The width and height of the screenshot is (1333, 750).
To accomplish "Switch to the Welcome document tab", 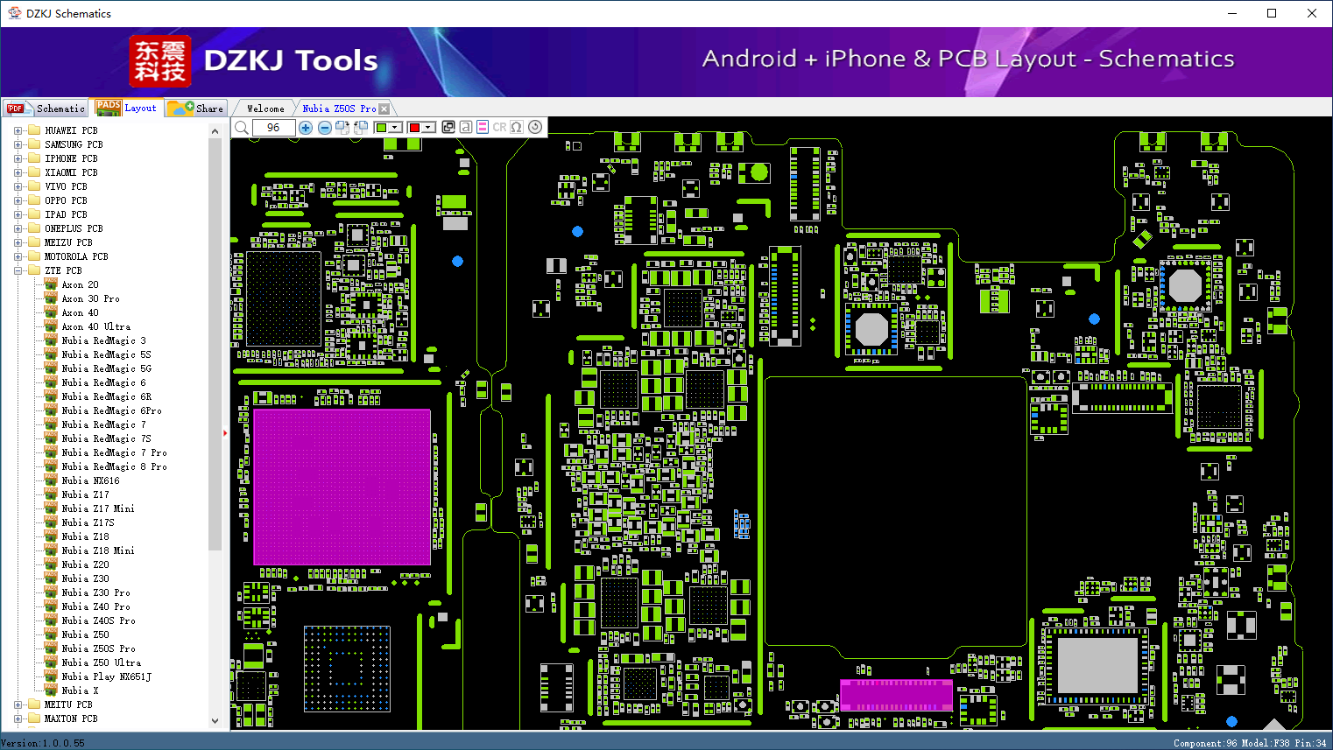I will (x=265, y=109).
